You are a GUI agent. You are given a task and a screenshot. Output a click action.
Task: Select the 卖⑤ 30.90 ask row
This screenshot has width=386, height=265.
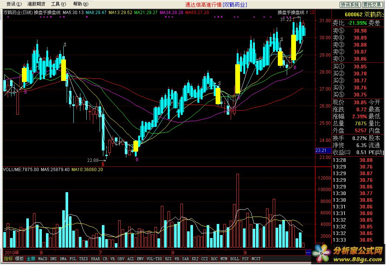pos(350,31)
